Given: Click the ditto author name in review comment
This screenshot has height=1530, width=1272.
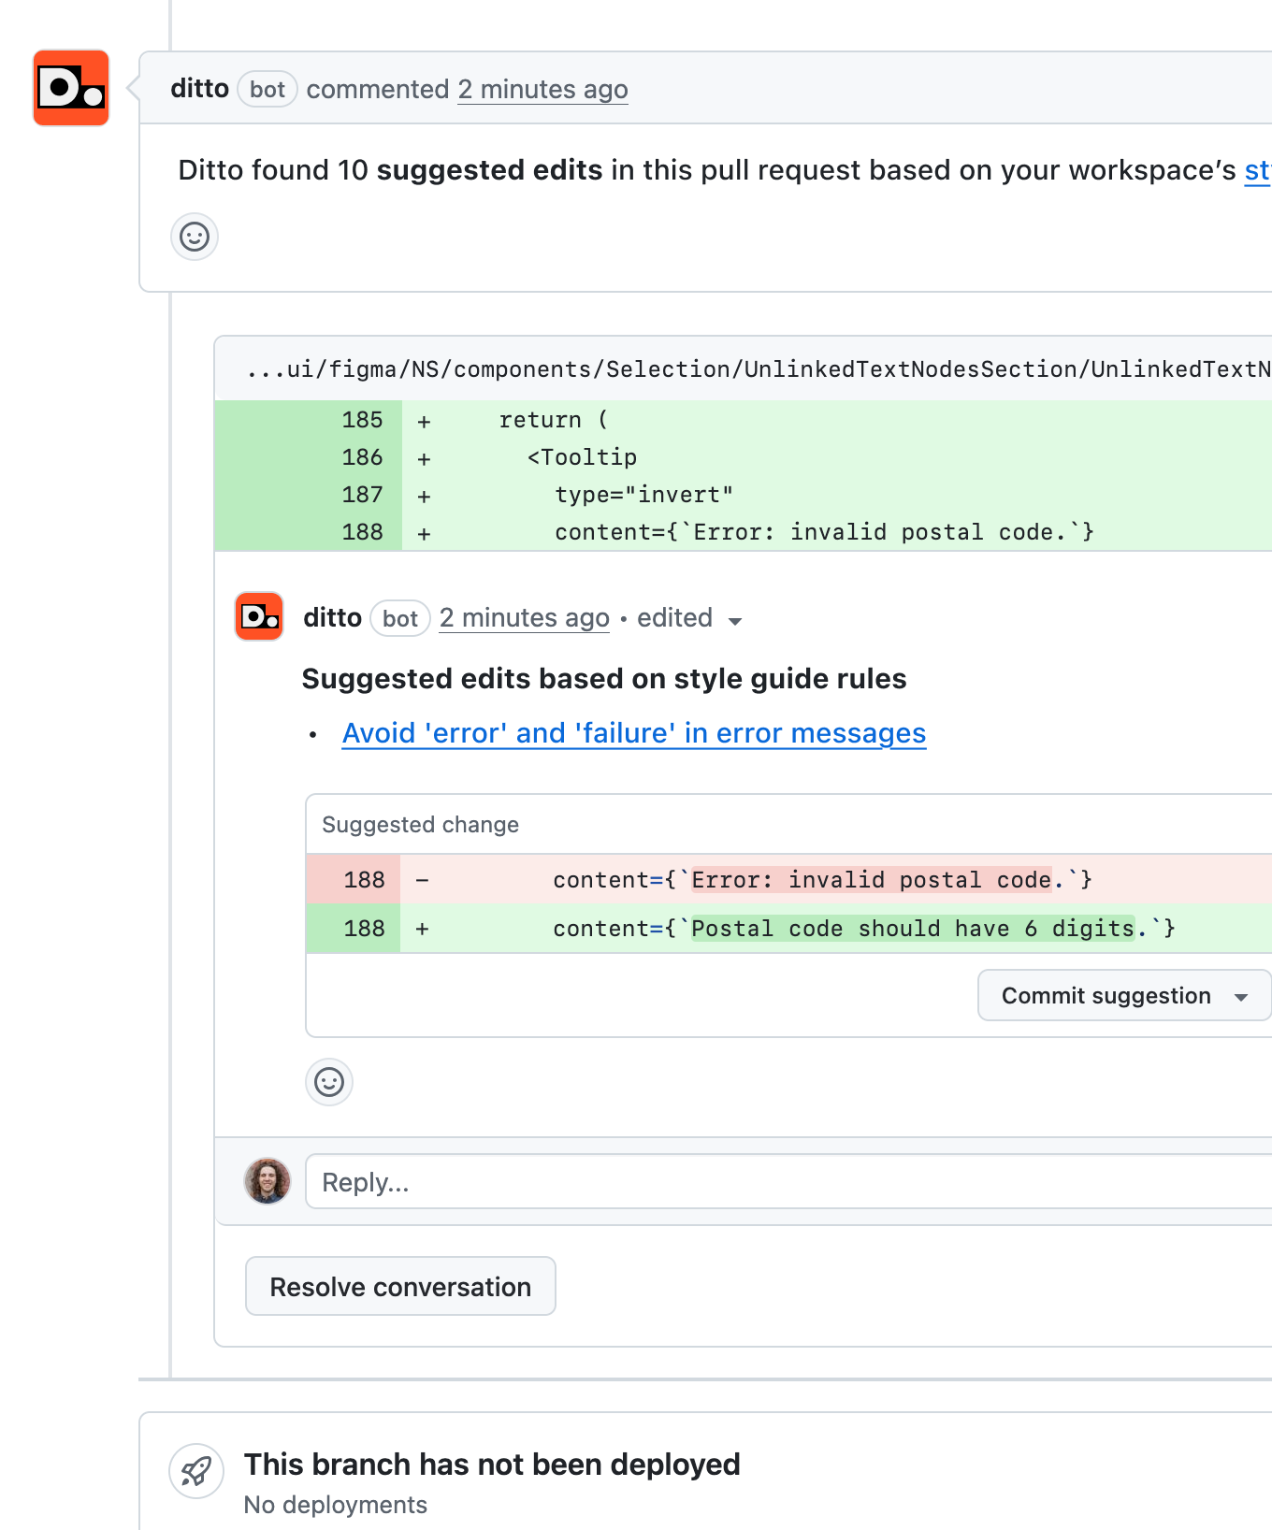Looking at the screenshot, I should pos(333,617).
